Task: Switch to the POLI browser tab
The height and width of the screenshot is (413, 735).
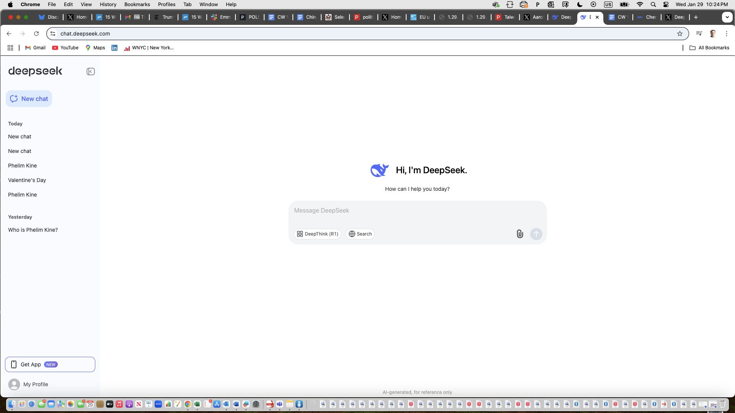Action: click(x=250, y=17)
